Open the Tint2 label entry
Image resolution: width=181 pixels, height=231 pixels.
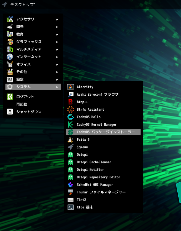point(81,200)
